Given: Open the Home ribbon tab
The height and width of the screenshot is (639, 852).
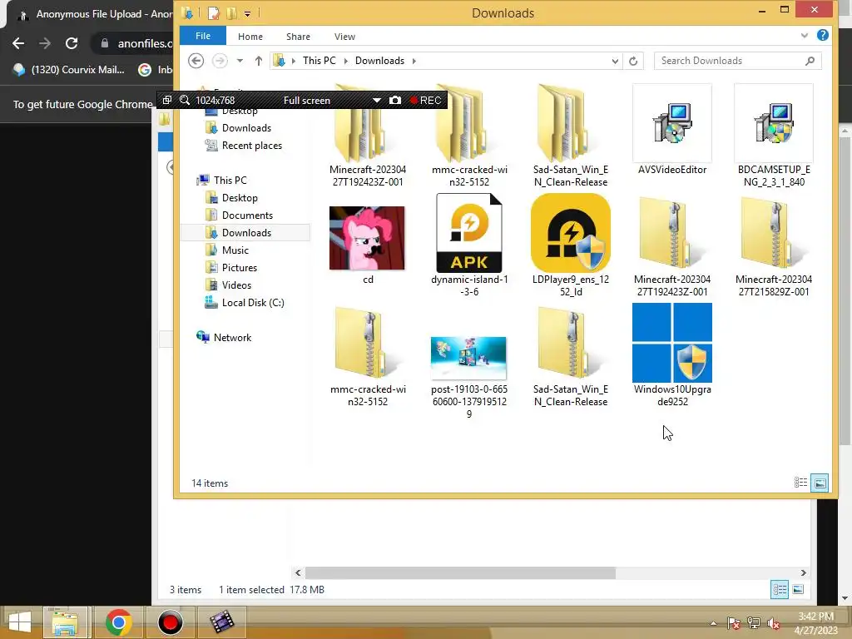Looking at the screenshot, I should click(250, 37).
